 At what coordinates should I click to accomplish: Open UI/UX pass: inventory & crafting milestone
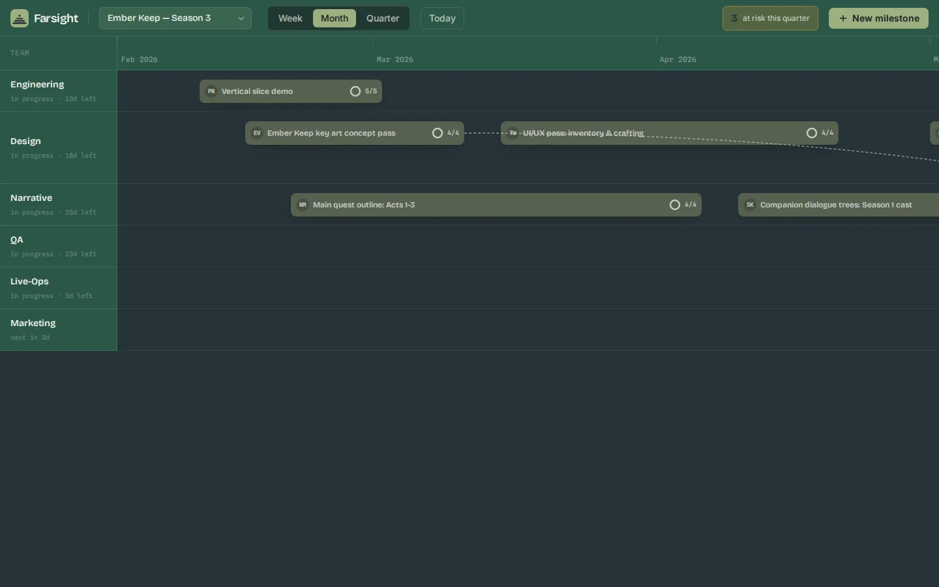coord(670,133)
